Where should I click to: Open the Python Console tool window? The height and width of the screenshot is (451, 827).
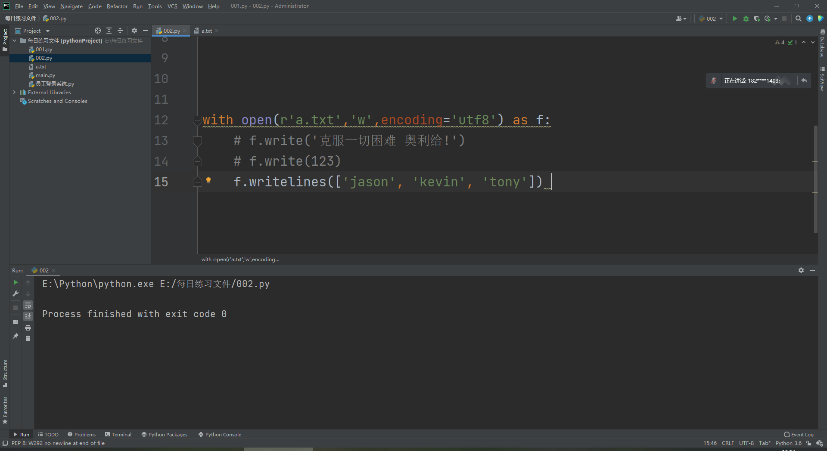(220, 435)
